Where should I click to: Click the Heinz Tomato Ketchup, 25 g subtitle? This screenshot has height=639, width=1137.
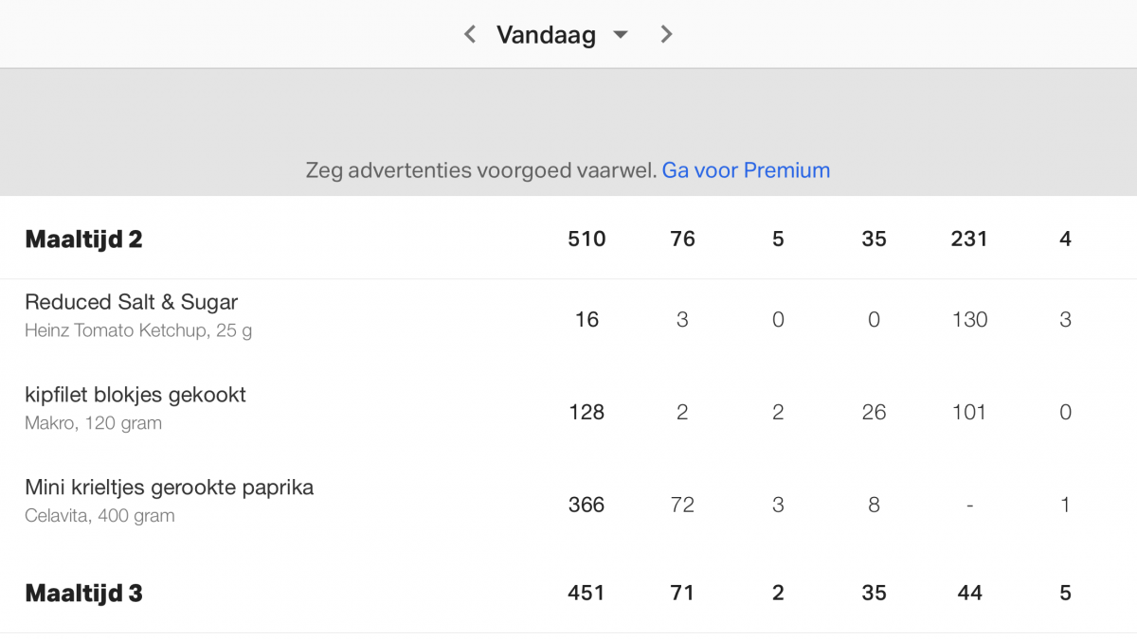(138, 331)
